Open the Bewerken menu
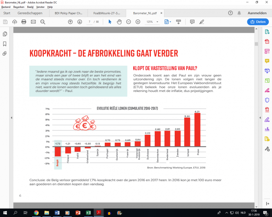This screenshot has width=272, height=217. (x=18, y=7)
